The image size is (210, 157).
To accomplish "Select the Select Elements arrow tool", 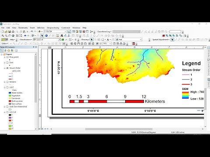I will point(42,35).
